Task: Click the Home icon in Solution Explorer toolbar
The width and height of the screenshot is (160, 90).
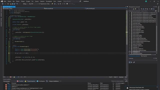Action: tap(133, 9)
